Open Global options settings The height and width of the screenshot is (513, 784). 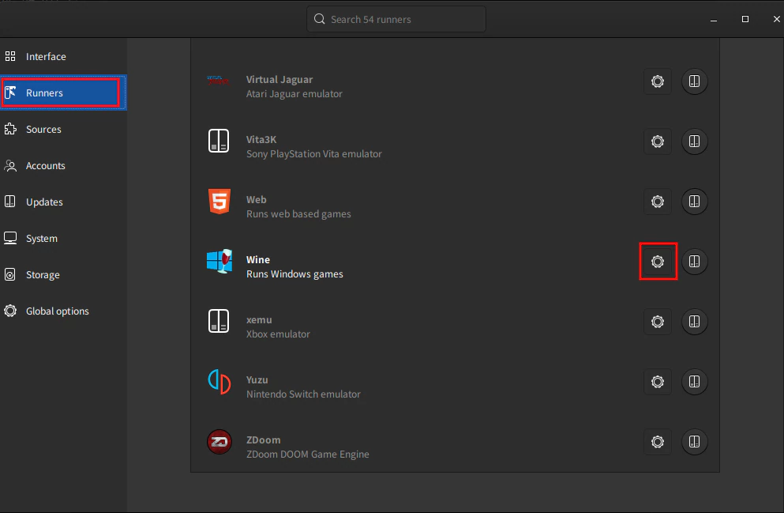[x=57, y=311]
